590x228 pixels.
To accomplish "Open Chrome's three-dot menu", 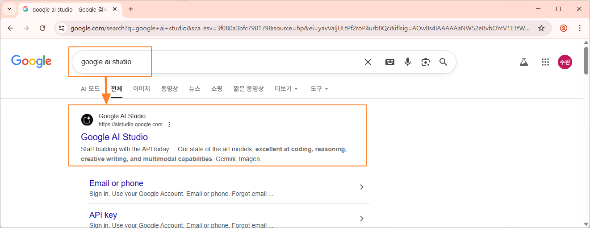I will click(x=580, y=28).
